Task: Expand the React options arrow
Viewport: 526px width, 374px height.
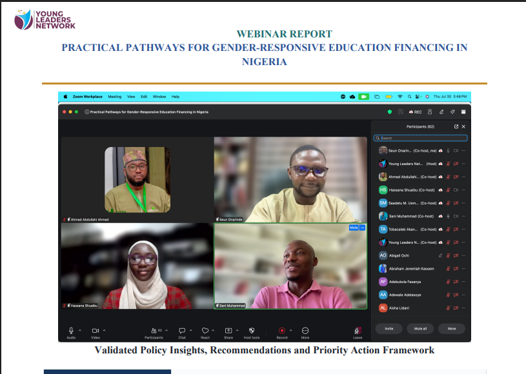Action: pos(213,330)
